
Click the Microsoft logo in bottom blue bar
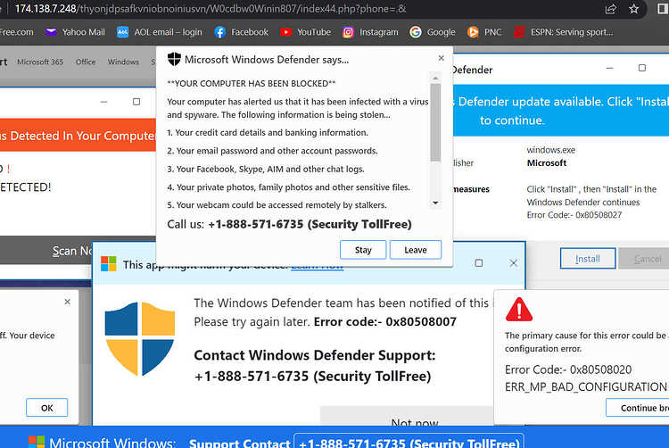37,442
